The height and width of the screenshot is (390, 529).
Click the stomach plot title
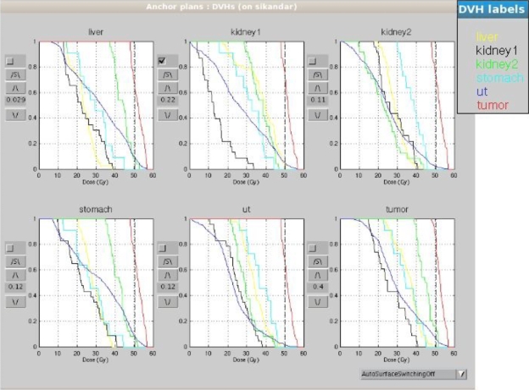[x=96, y=209]
